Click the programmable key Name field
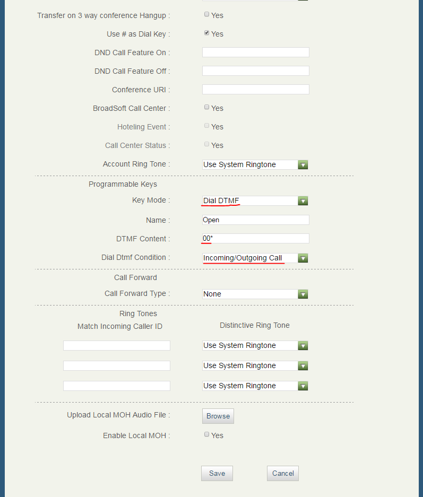This screenshot has width=423, height=497. point(255,220)
